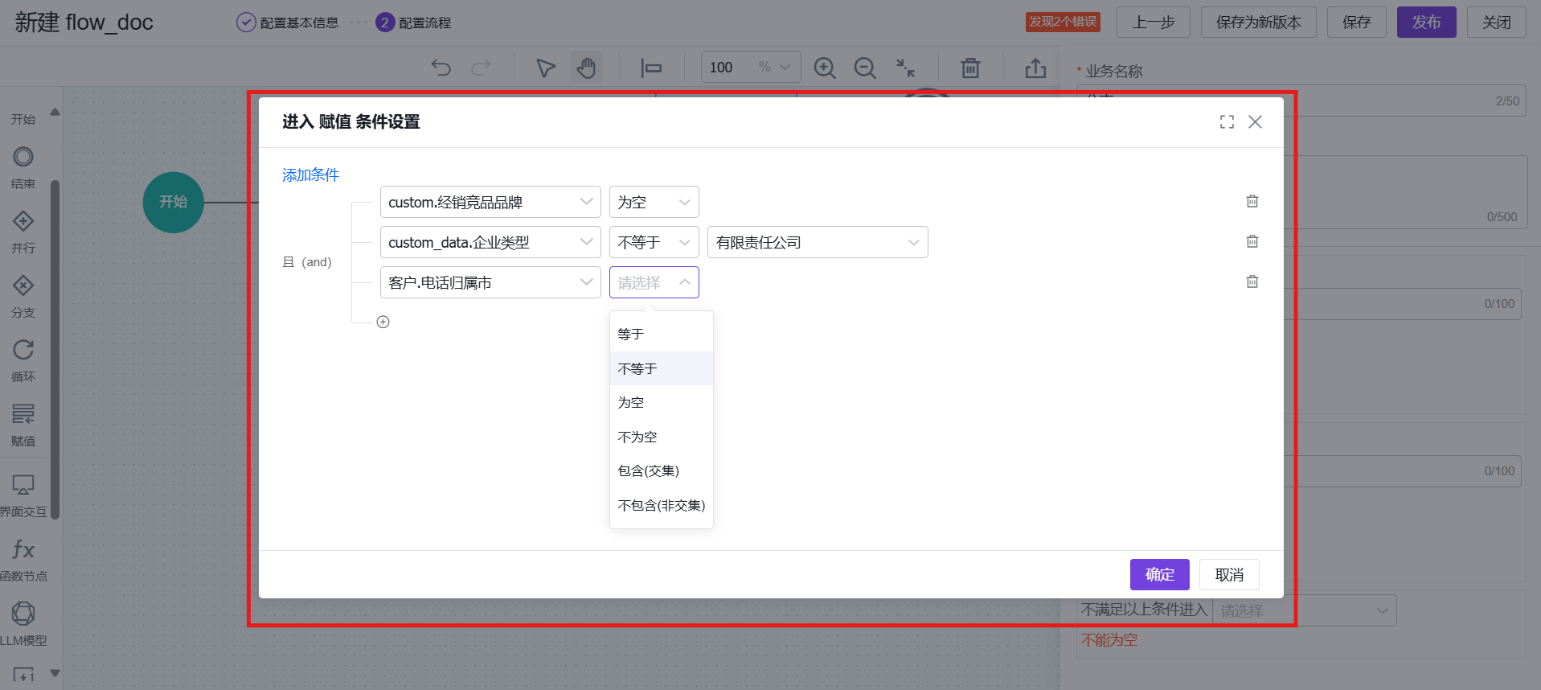
Task: Click the 取消 cancel button
Action: coord(1229,574)
